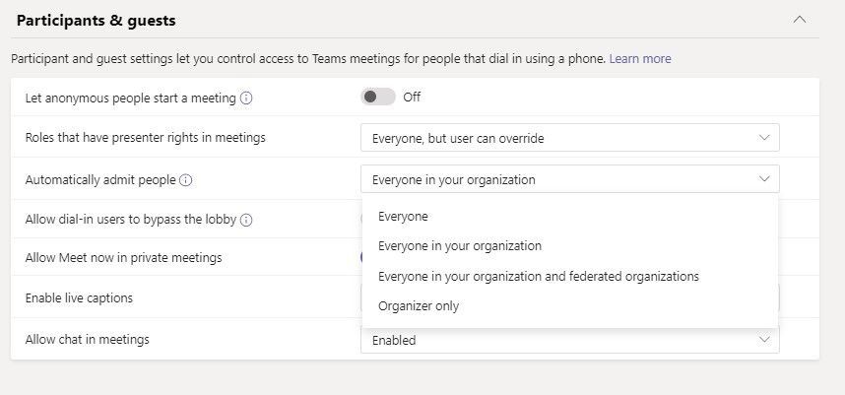
Task: Click the Participants & guests heading
Action: click(x=97, y=20)
